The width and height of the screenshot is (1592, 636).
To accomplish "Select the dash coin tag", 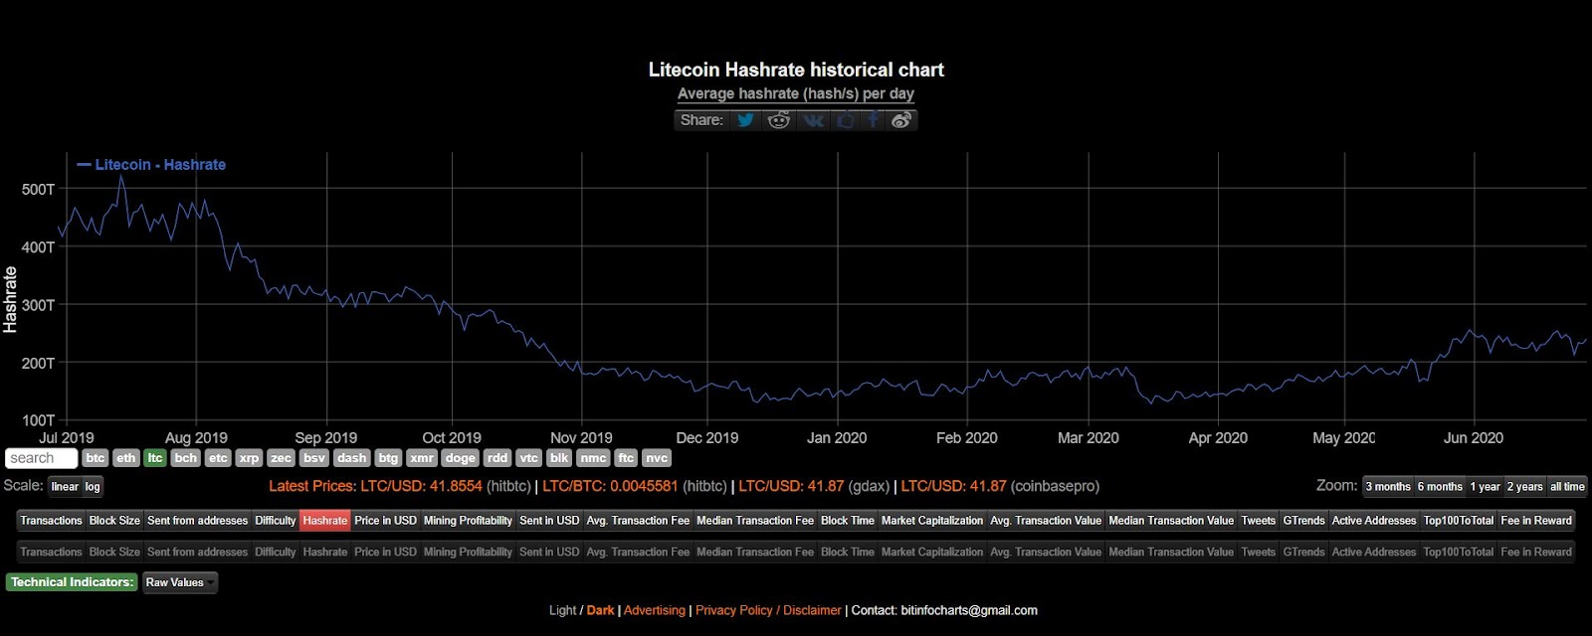I will [x=351, y=458].
